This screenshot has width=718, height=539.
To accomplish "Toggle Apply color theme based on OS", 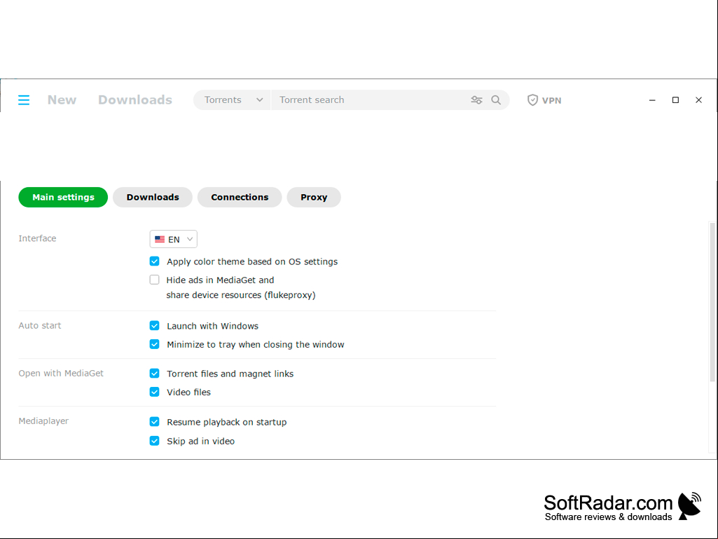I will pyautogui.click(x=154, y=261).
